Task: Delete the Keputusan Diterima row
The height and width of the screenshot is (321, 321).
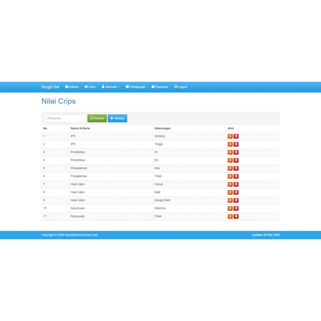Action: click(236, 208)
